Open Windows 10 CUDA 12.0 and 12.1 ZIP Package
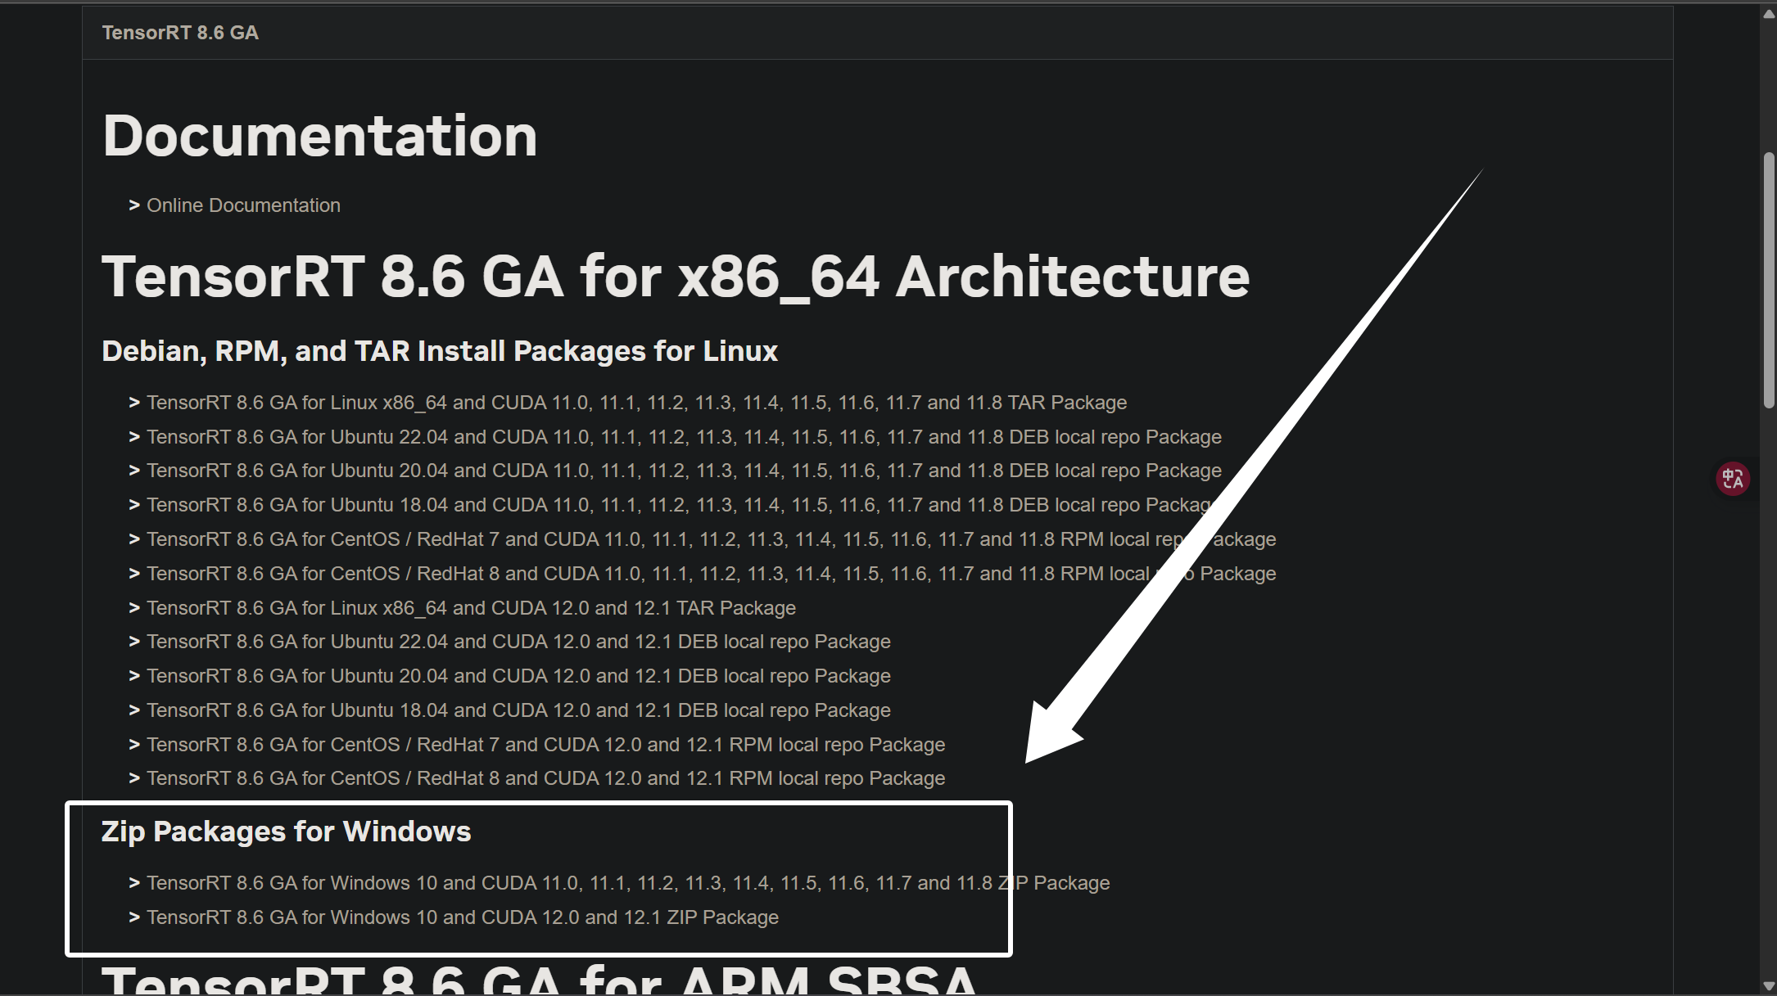Viewport: 1777px width, 996px height. [x=463, y=917]
